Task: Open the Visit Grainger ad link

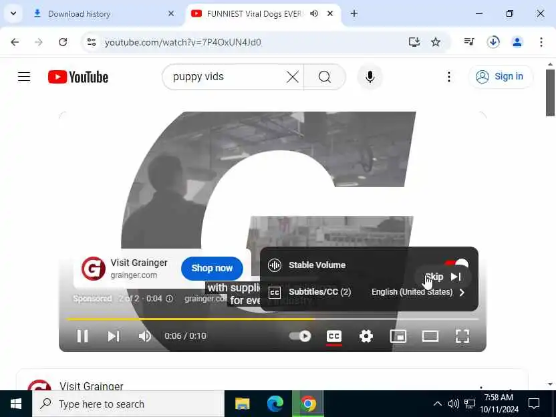Action: pos(139,263)
